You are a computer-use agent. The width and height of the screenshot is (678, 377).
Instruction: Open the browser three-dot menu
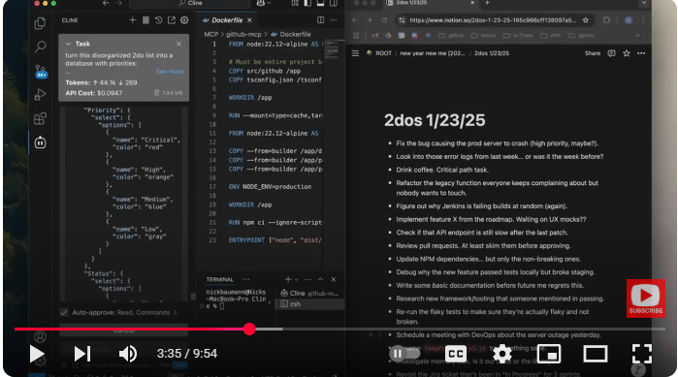click(x=643, y=20)
